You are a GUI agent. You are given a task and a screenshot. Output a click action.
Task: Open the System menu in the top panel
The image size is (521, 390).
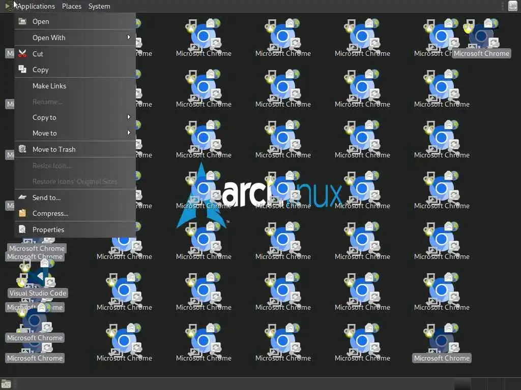99,6
